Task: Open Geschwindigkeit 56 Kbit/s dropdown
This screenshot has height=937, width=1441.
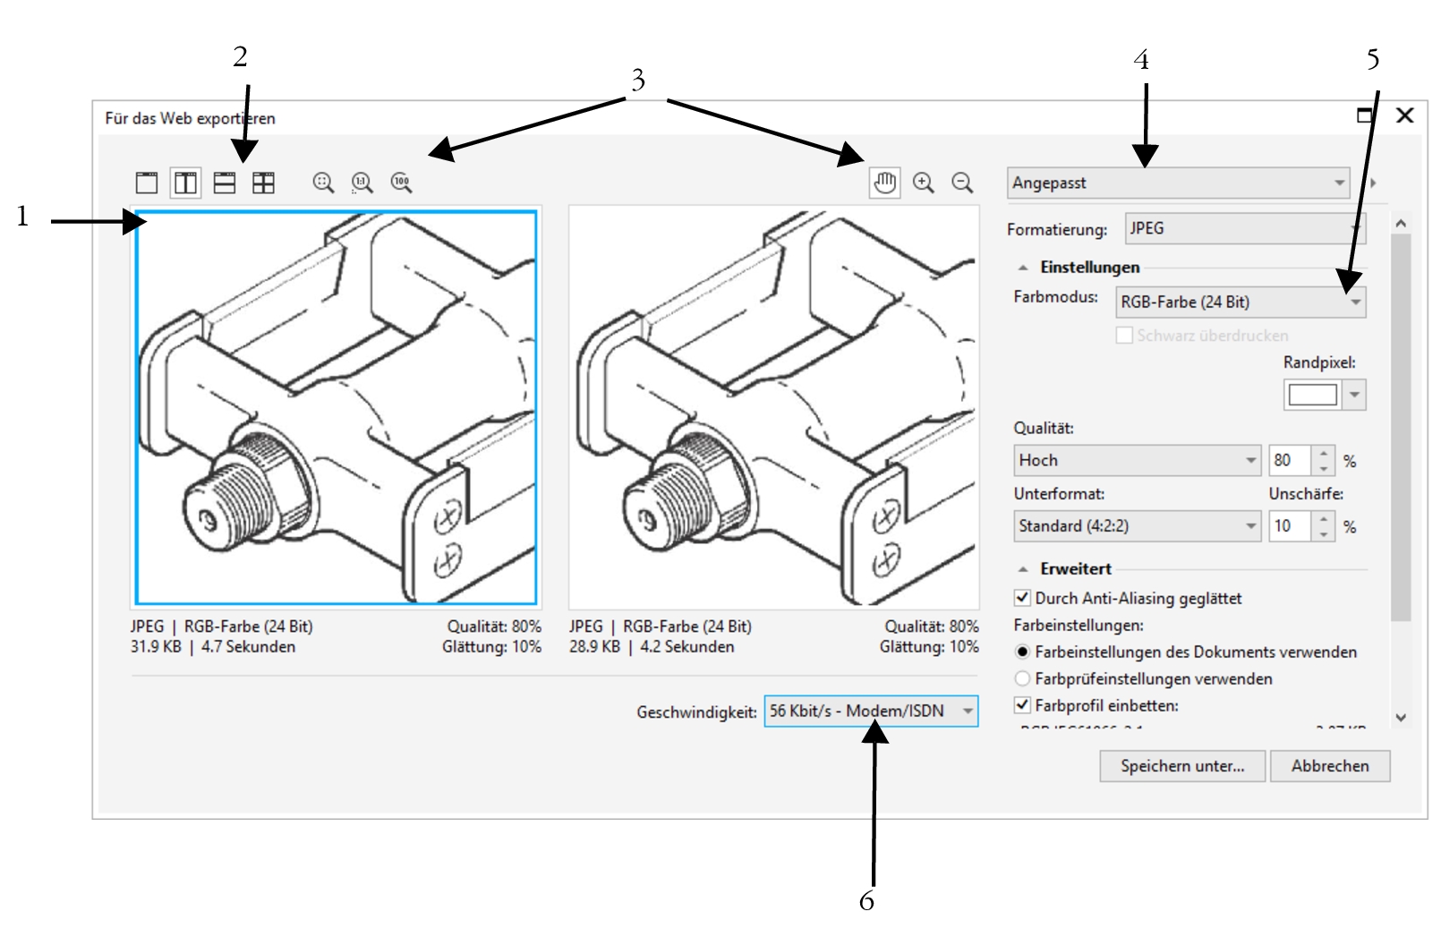Action: pyautogui.click(x=870, y=711)
